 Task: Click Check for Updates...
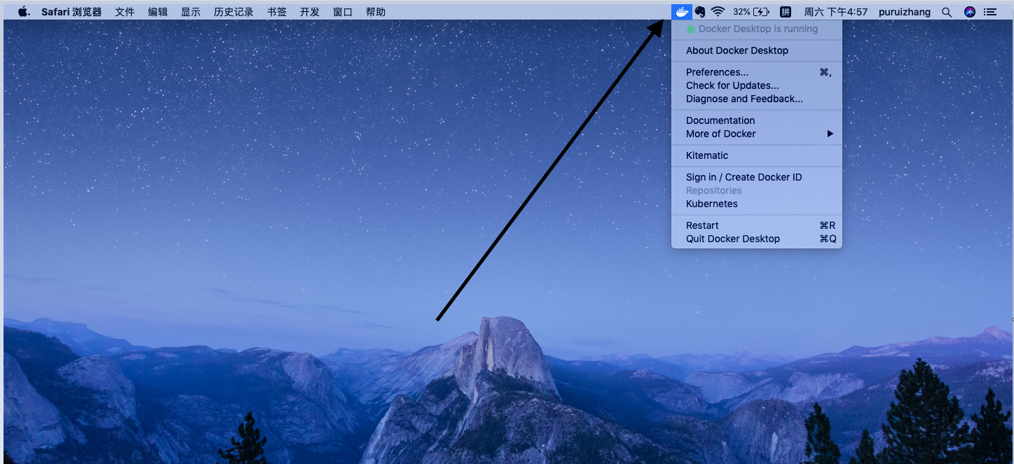pyautogui.click(x=732, y=85)
